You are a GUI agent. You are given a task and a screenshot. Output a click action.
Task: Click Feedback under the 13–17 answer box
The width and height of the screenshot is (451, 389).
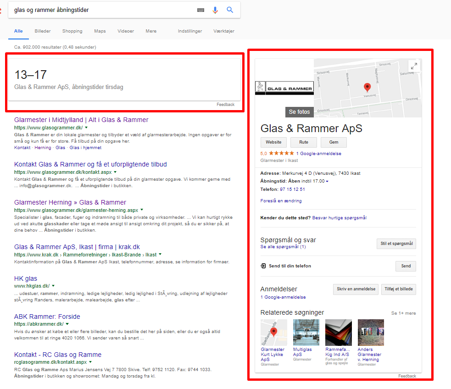pos(226,105)
